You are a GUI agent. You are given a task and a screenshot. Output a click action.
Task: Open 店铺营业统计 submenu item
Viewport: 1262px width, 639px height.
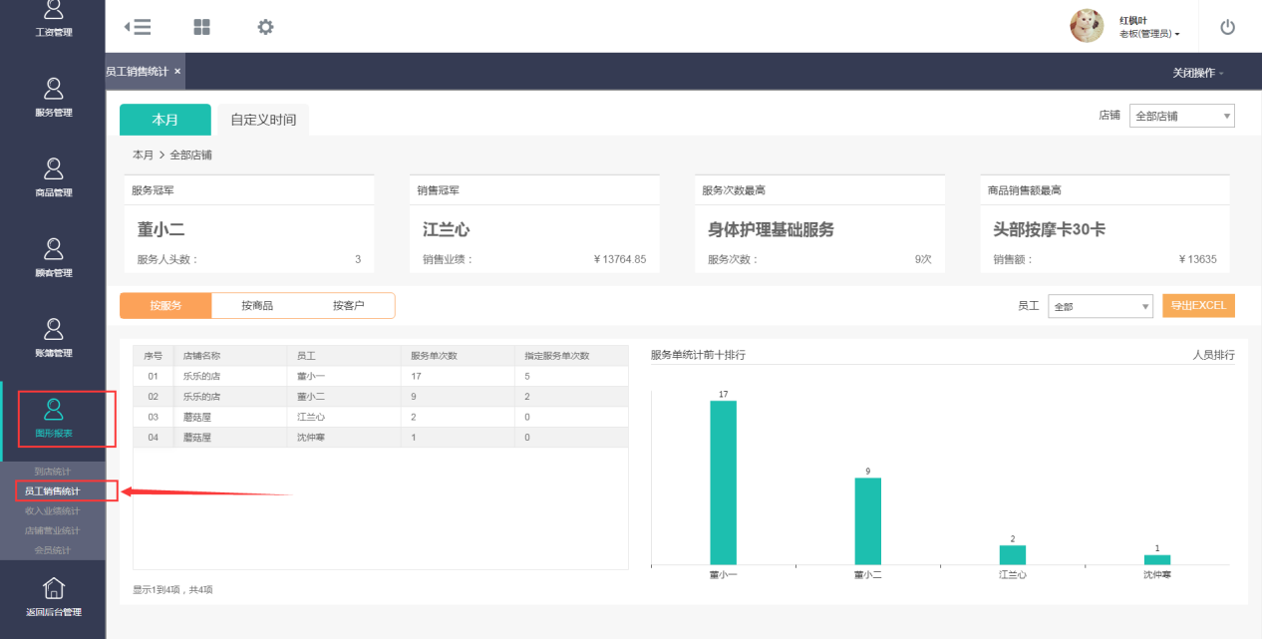(53, 530)
